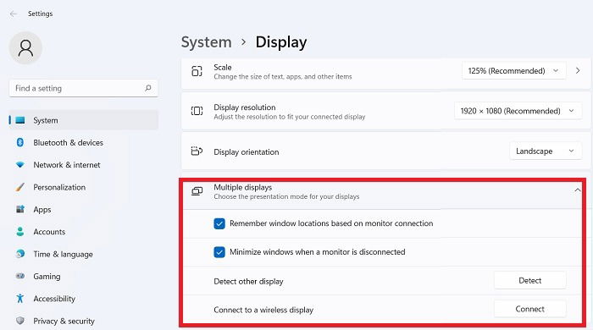Click the user profile avatar icon
The height and width of the screenshot is (330, 593).
[x=25, y=48]
